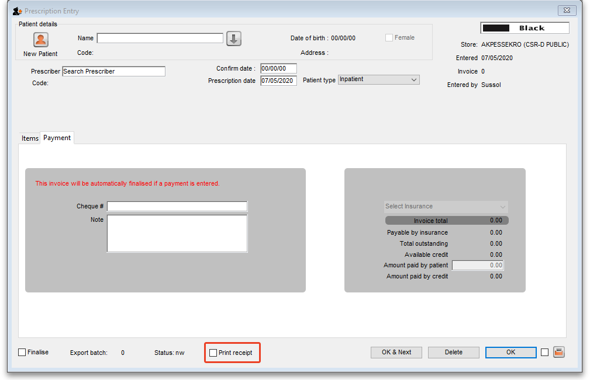Close the Prescription Entry window
This screenshot has width=590, height=380.
(566, 11)
